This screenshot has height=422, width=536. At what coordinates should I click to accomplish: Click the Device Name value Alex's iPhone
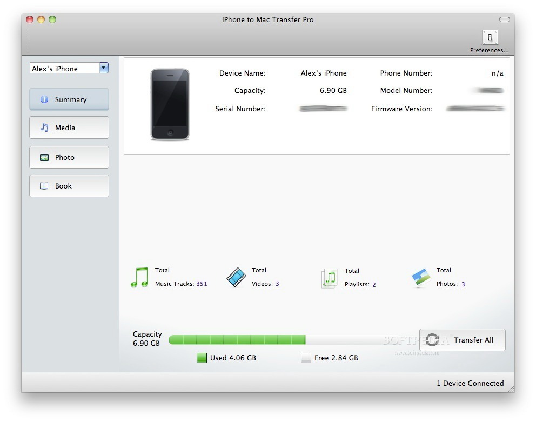point(324,73)
